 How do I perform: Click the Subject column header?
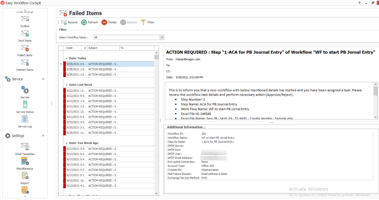[x=103, y=48]
